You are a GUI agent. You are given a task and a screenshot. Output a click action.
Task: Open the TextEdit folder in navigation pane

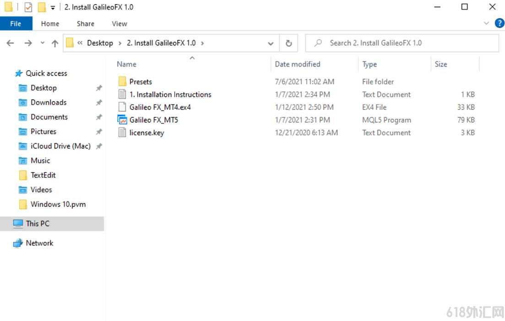tap(43, 175)
